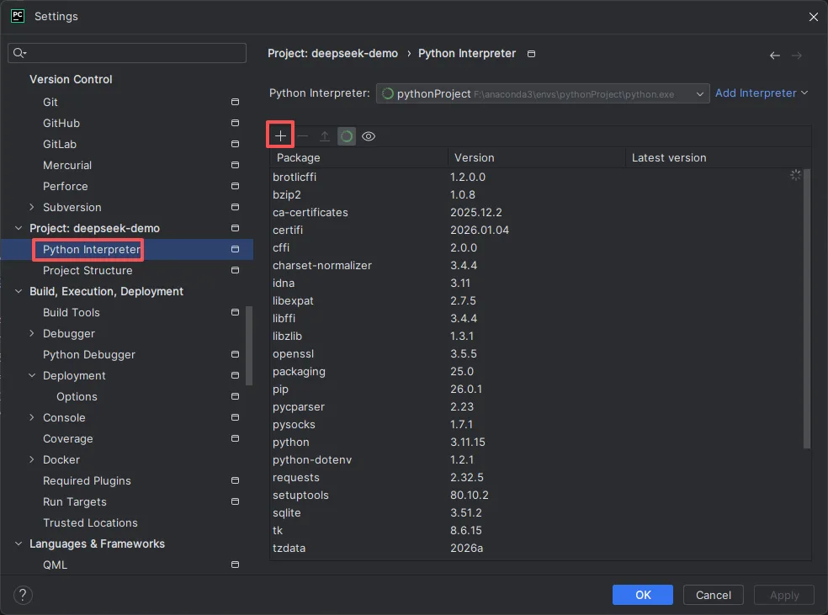Click the Apply button
Image resolution: width=828 pixels, height=615 pixels.
coord(784,595)
